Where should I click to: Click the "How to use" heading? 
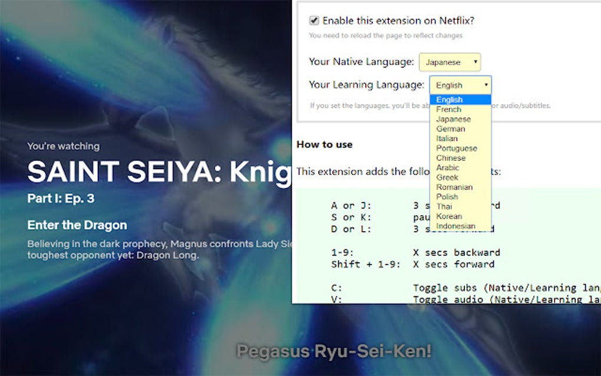[325, 144]
